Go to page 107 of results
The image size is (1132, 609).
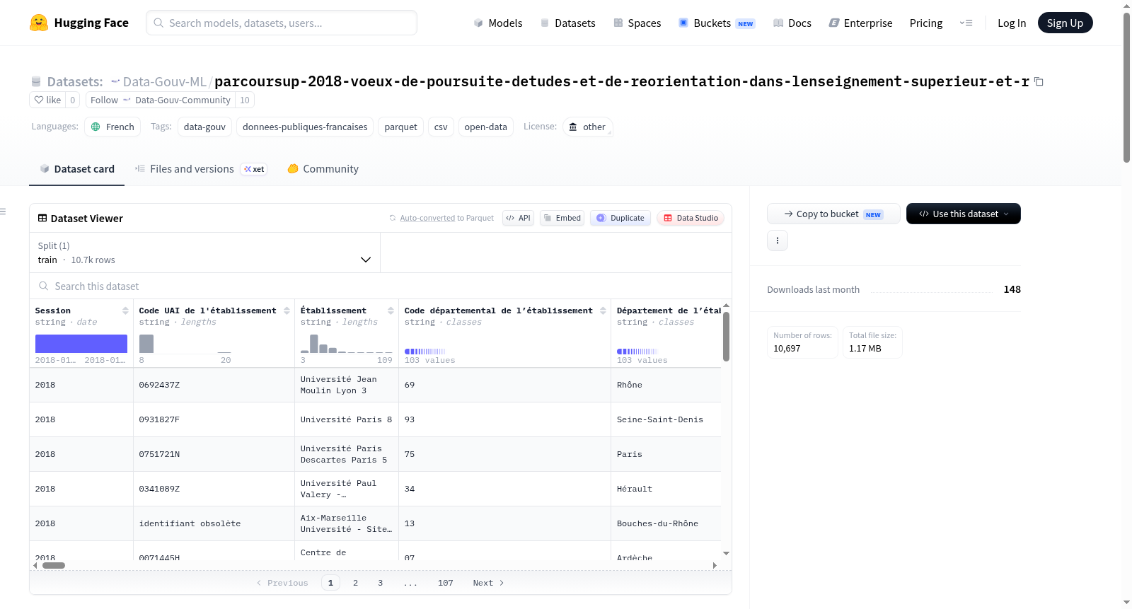click(x=445, y=583)
